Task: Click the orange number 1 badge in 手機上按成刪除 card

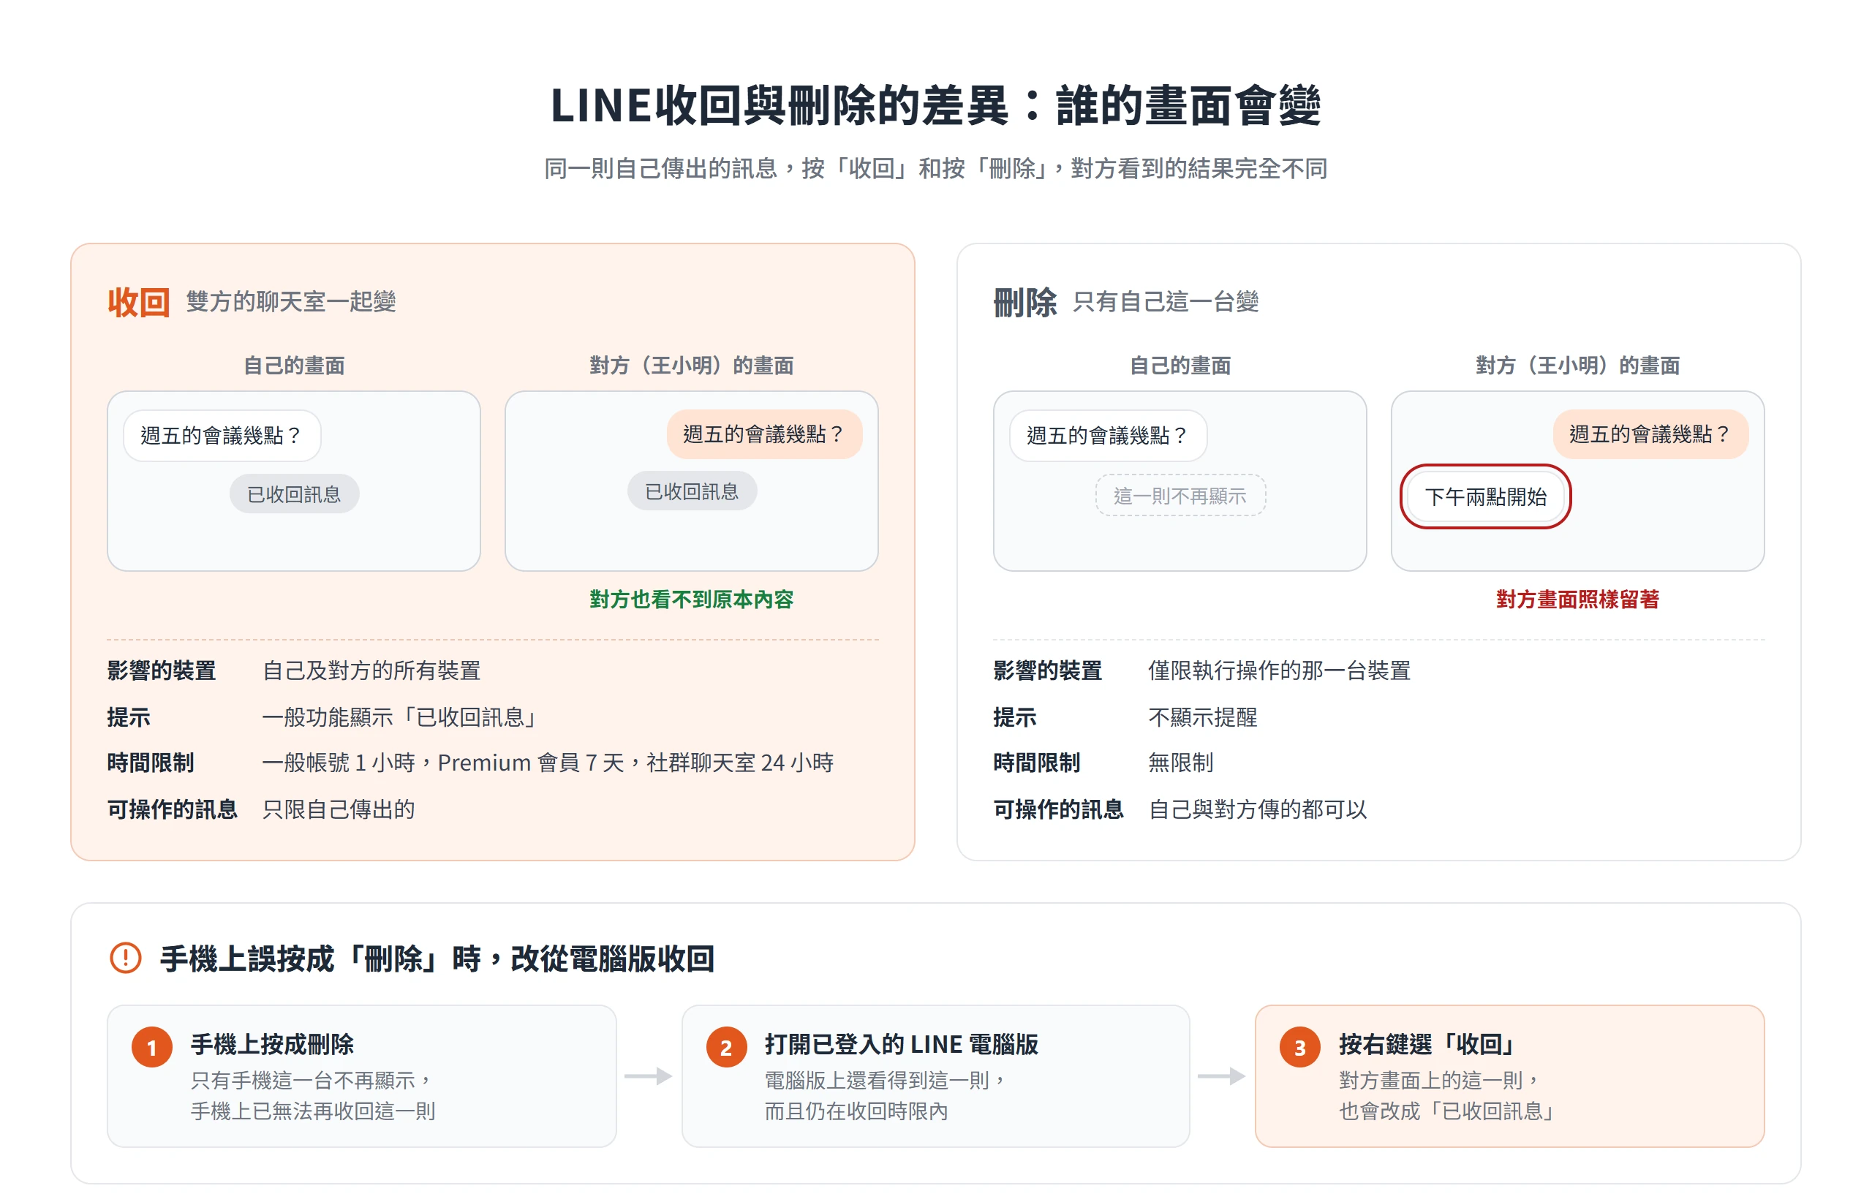Action: point(151,1048)
